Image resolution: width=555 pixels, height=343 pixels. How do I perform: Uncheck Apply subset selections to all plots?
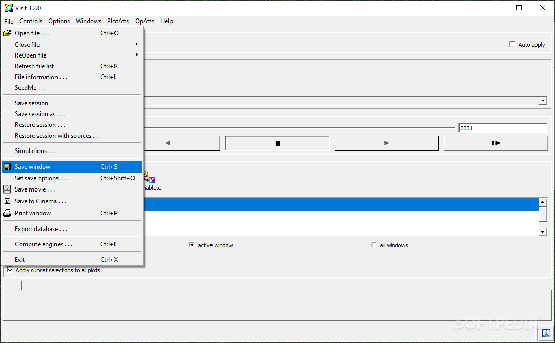click(x=10, y=270)
